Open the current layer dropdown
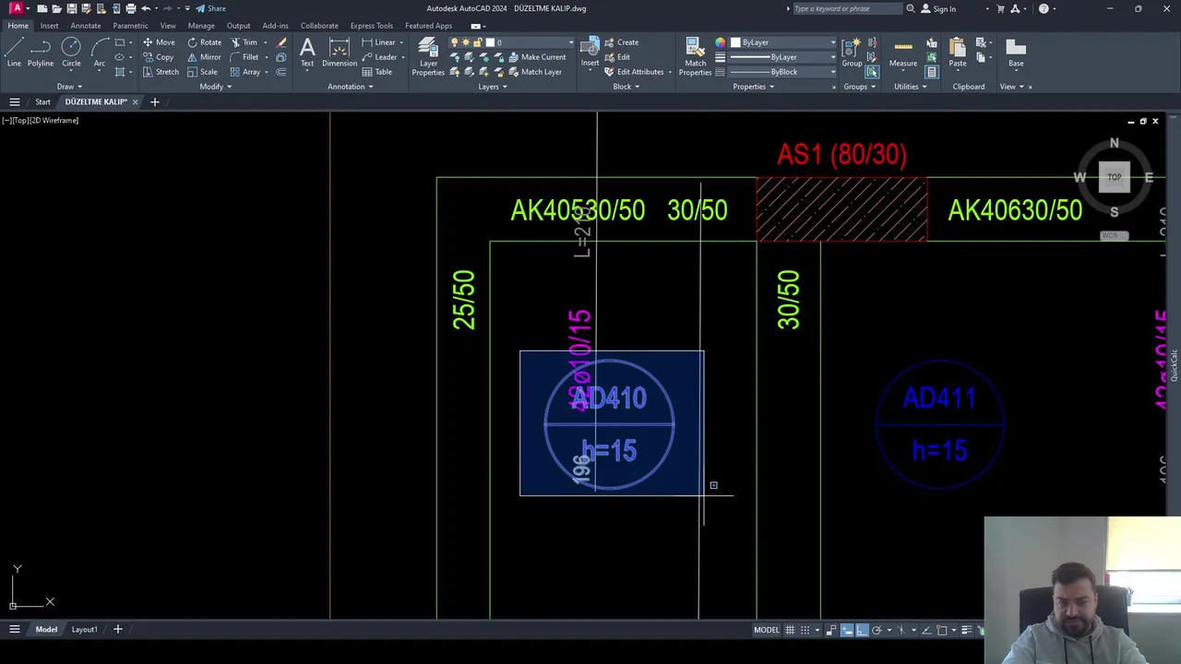The height and width of the screenshot is (664, 1181). 512,42
